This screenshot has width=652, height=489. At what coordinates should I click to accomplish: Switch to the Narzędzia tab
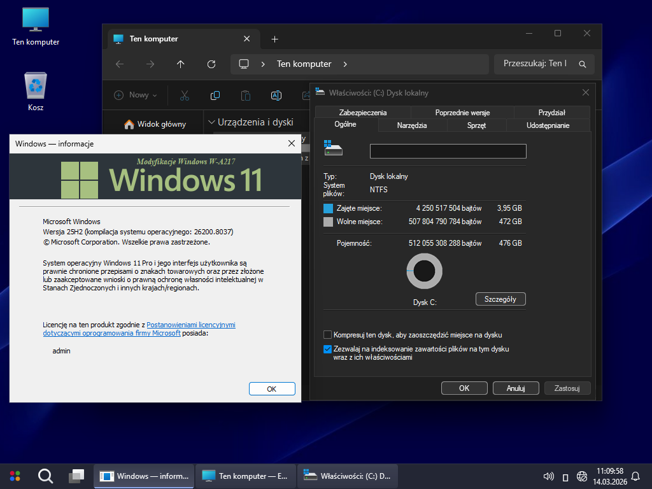coord(412,125)
